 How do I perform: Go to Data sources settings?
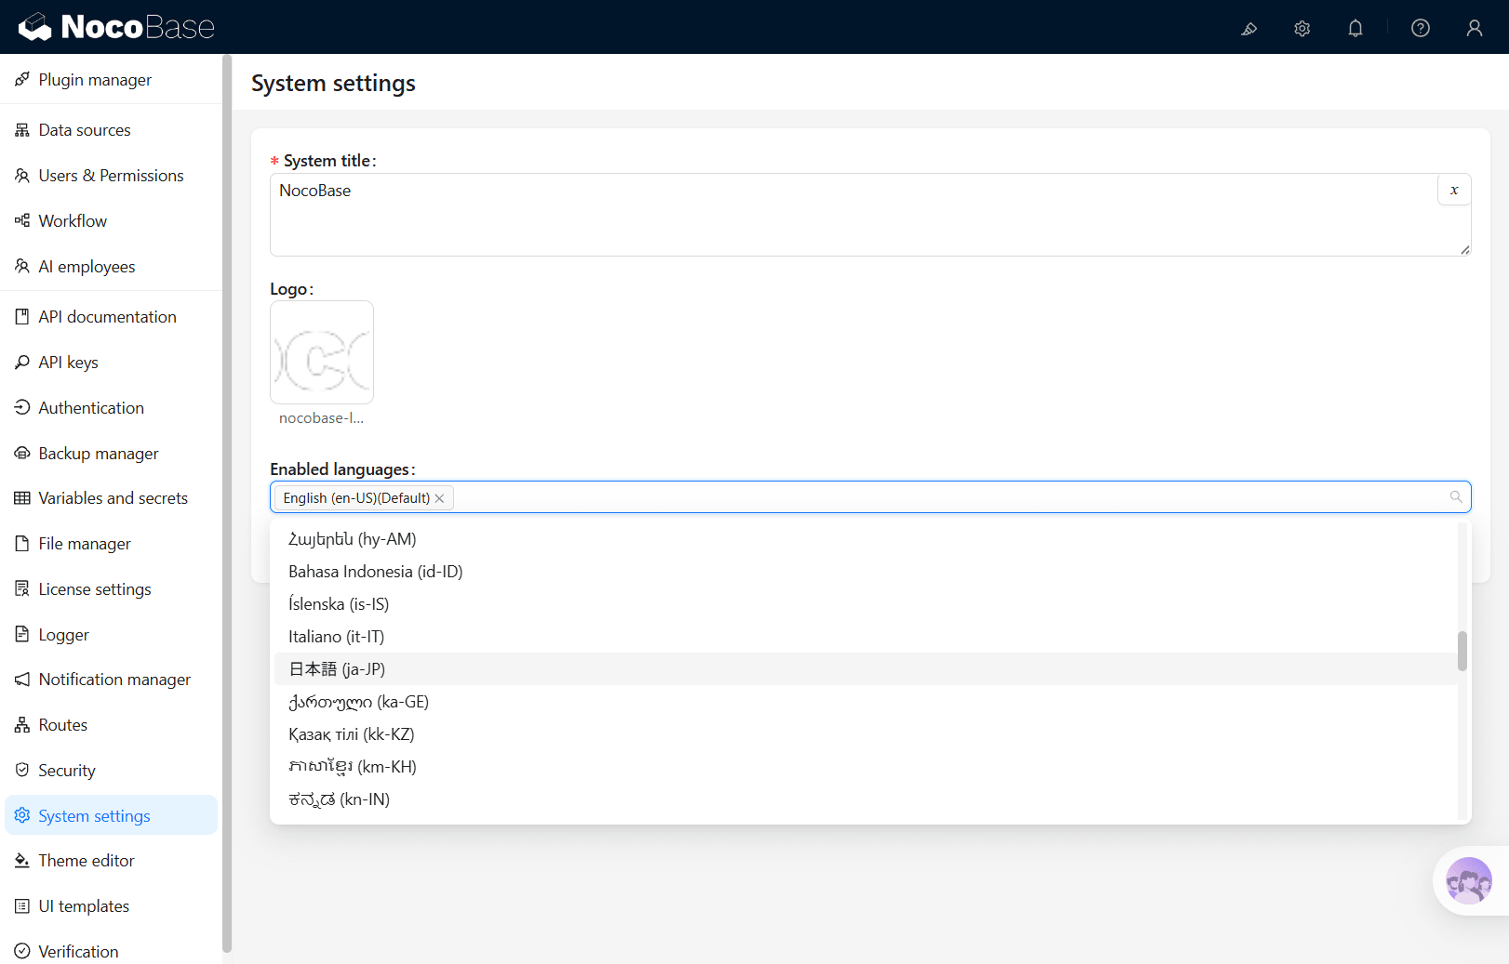point(111,130)
